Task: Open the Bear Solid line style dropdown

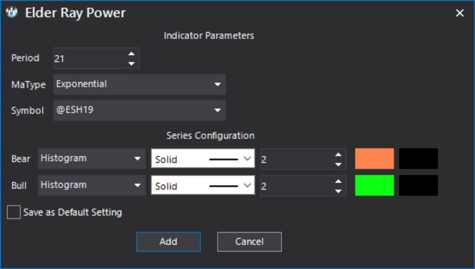Action: [203, 158]
